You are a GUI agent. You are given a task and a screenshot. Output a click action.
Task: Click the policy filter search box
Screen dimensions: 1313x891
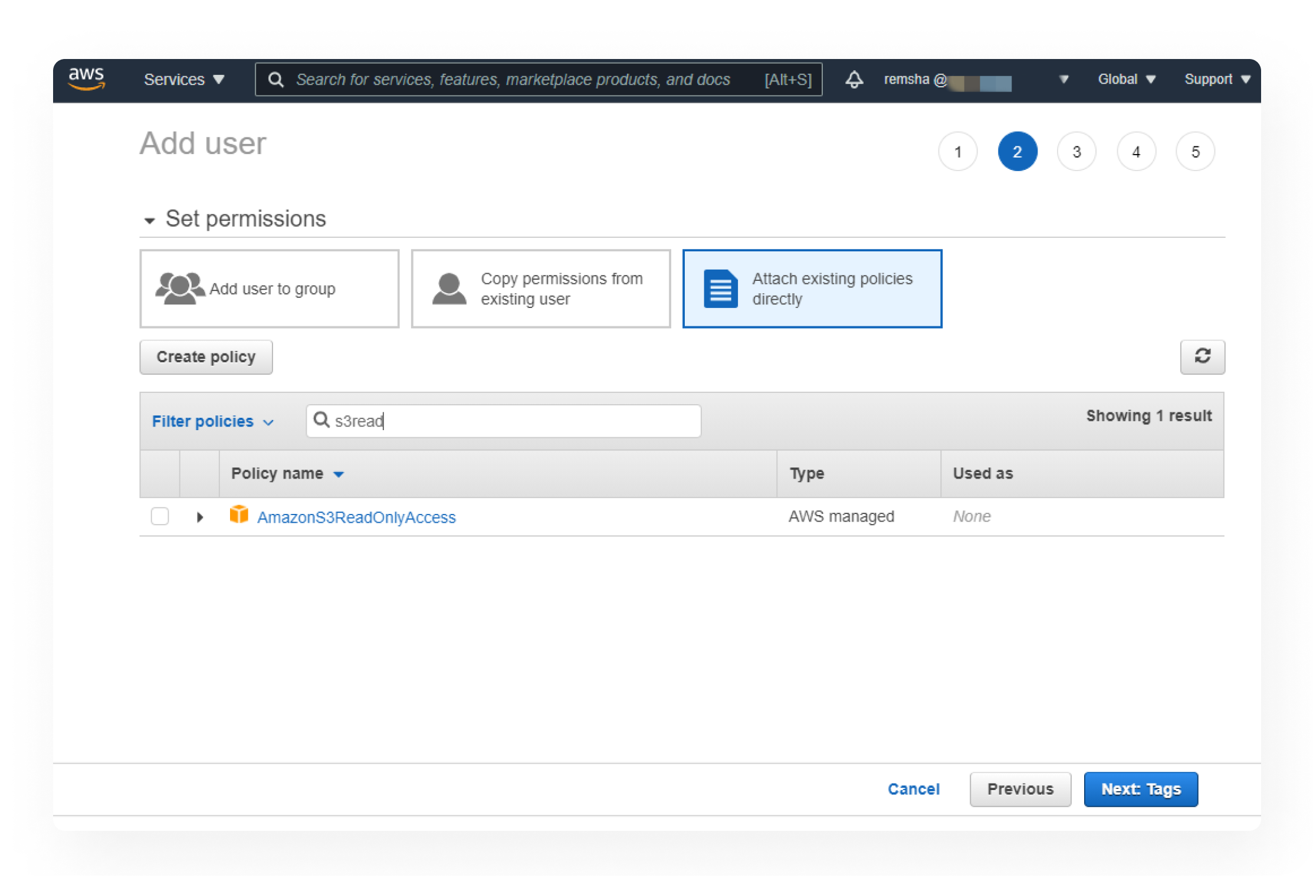tap(504, 421)
